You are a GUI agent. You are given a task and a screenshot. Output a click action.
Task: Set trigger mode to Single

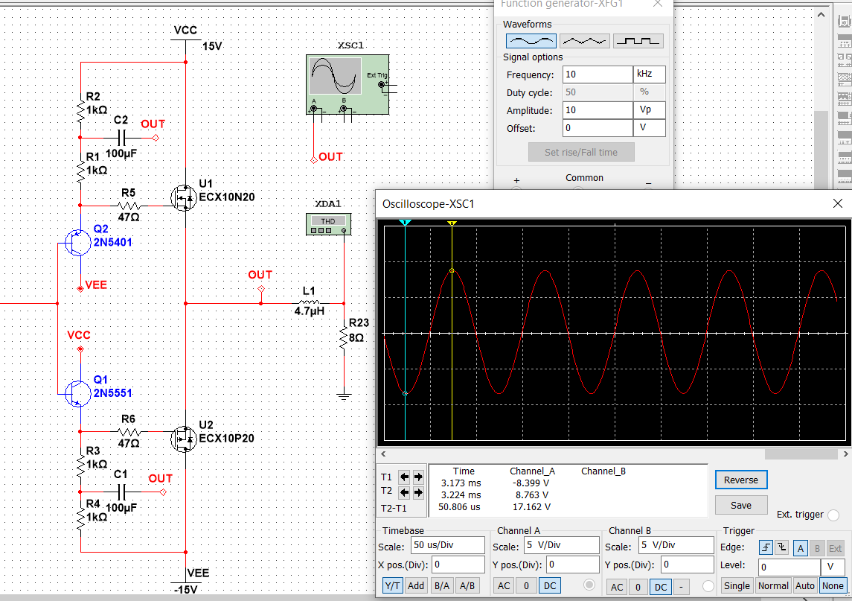pos(737,586)
